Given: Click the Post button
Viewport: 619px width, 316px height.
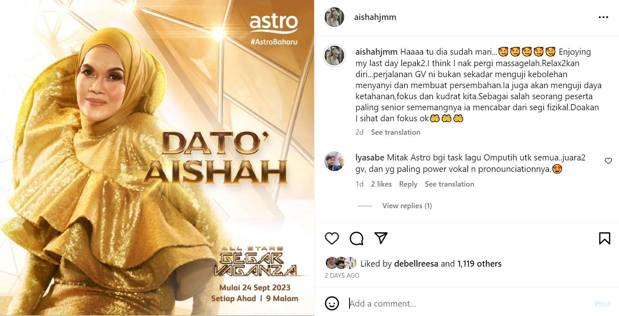Looking at the screenshot, I should coord(603,304).
